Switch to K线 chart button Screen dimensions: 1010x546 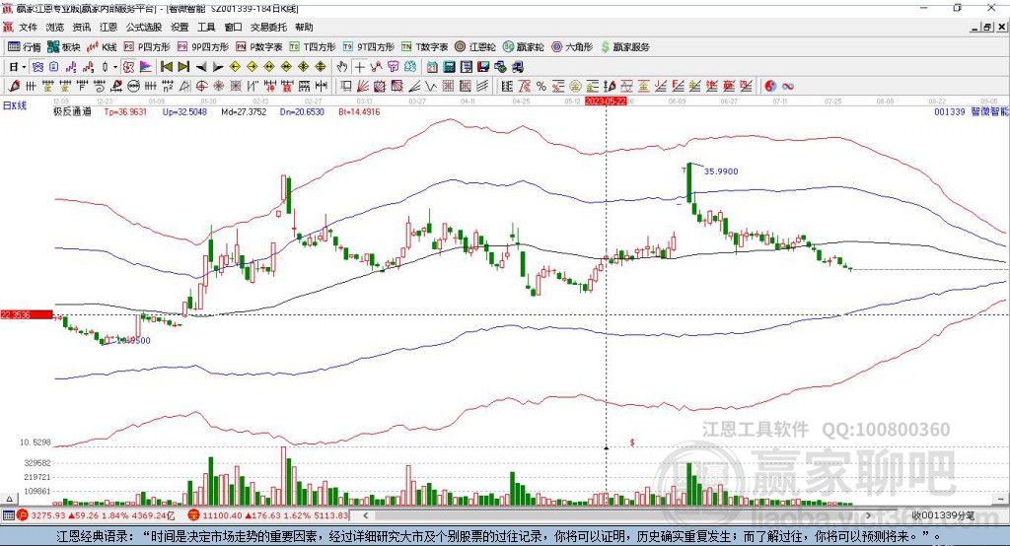coord(102,47)
